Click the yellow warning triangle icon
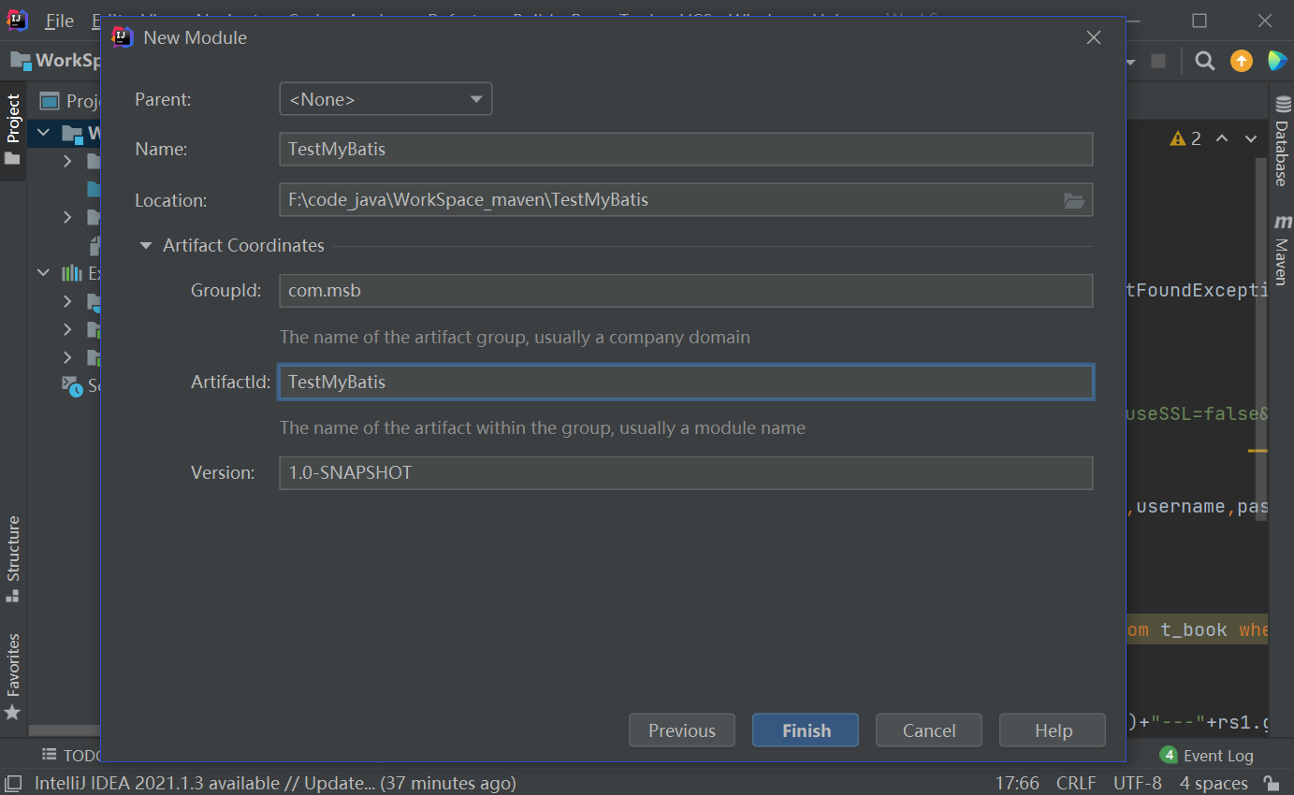The image size is (1294, 795). [x=1178, y=139]
